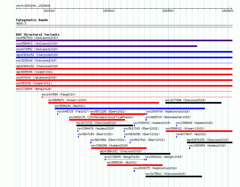
Task: Click dgv6387n152 (Chaisson2019) label
Action: 208,140
